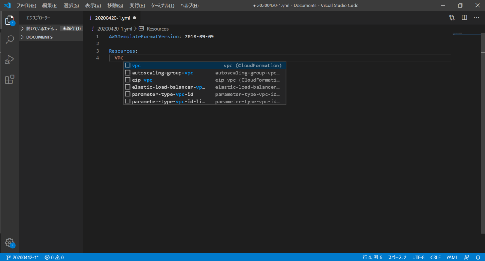This screenshot has height=261, width=485.
Task: Open the Extensions view icon
Action: [9, 79]
